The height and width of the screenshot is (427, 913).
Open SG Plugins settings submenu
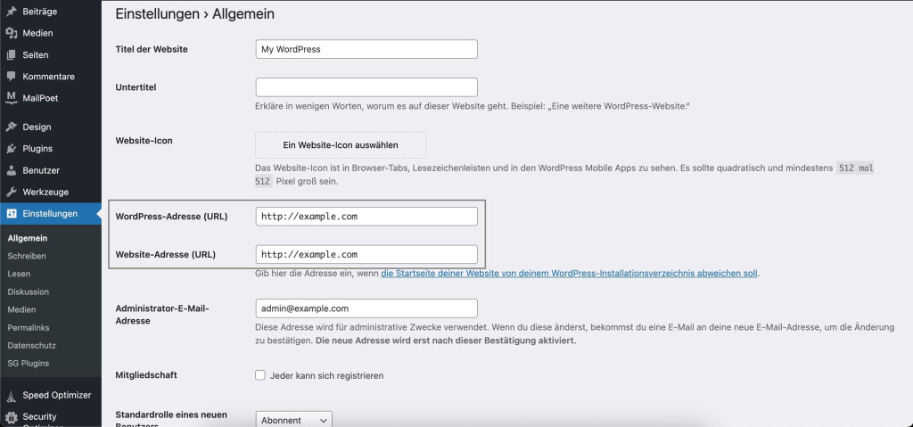(29, 364)
